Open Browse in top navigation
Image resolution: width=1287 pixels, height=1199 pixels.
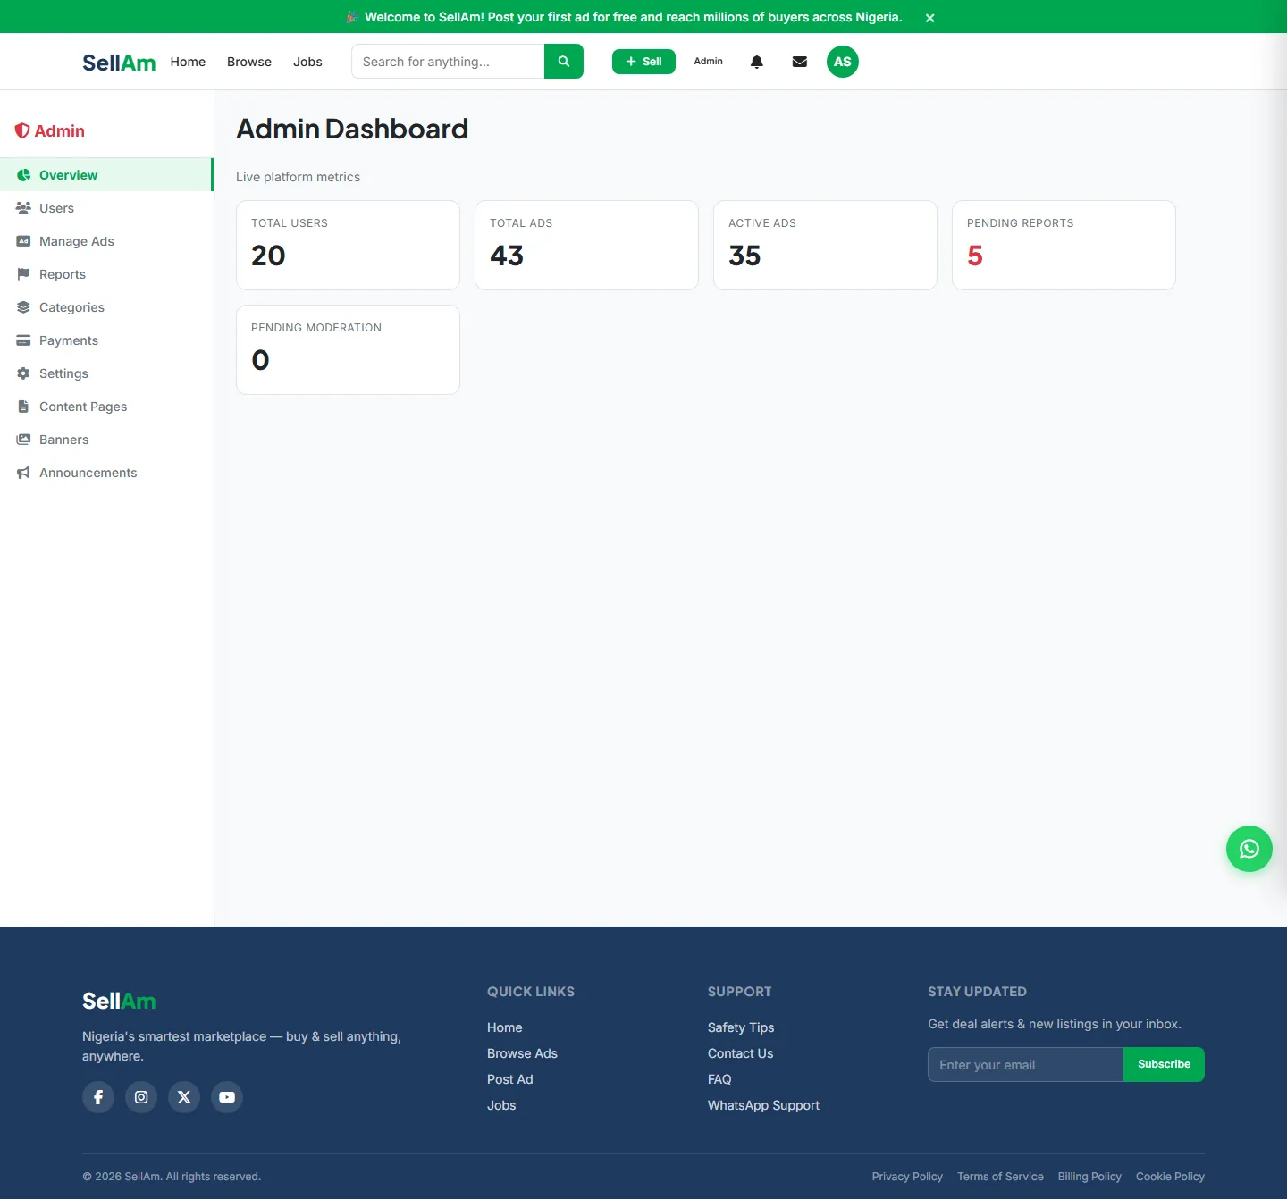[249, 62]
